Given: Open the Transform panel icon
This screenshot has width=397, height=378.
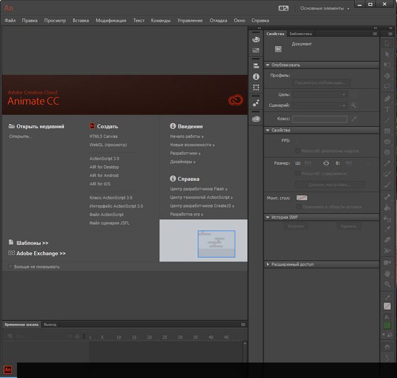Looking at the screenshot, I should click(256, 87).
